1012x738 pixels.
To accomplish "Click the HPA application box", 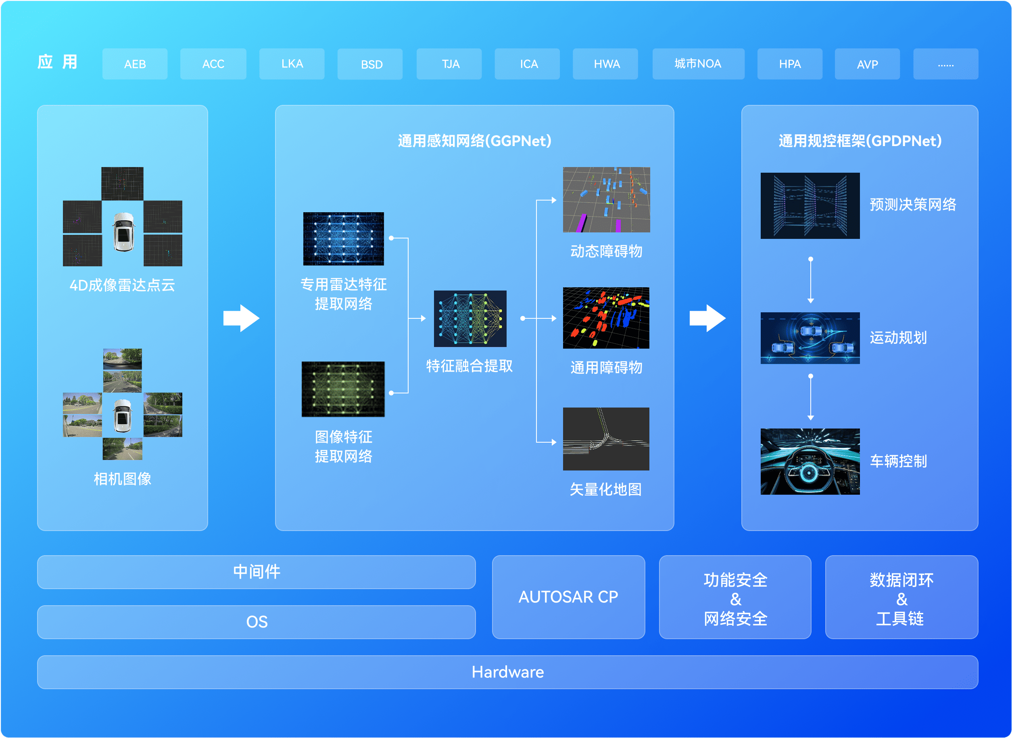I will coord(790,64).
